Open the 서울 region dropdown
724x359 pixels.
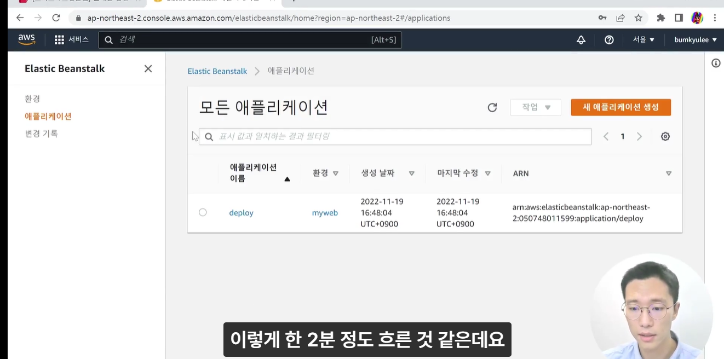(644, 40)
